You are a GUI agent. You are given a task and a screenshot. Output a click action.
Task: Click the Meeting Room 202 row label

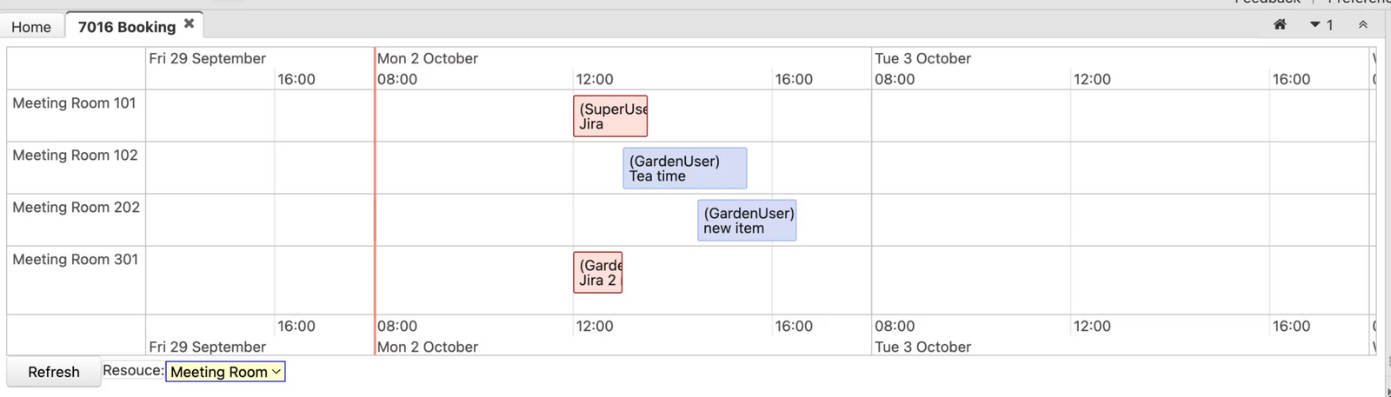pos(76,208)
